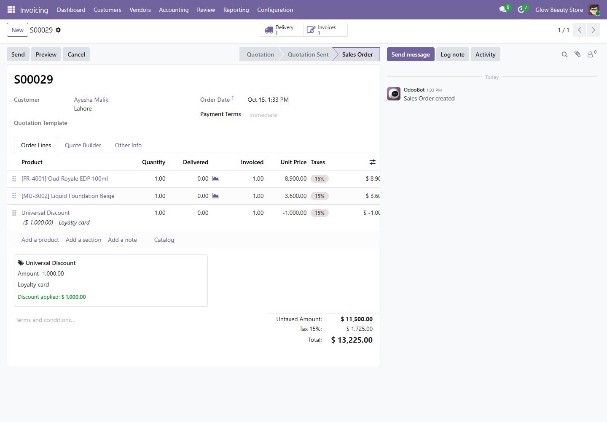Click the Add a product link
Viewport: 607px width, 422px height.
[x=40, y=240]
